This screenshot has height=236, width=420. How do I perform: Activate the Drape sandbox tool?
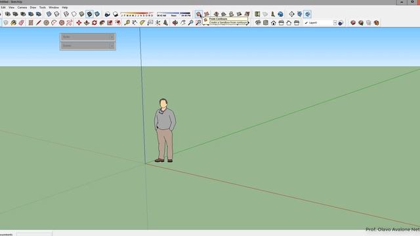pos(231,14)
